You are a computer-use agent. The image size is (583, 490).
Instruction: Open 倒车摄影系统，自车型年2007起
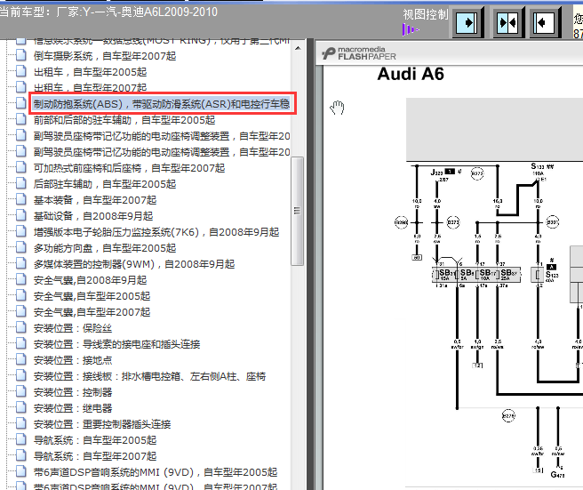[105, 56]
